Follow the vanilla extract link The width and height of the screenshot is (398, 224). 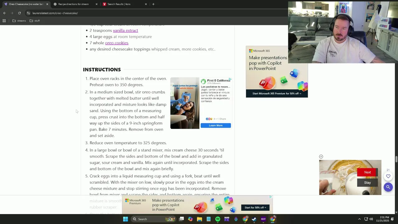(x=125, y=30)
